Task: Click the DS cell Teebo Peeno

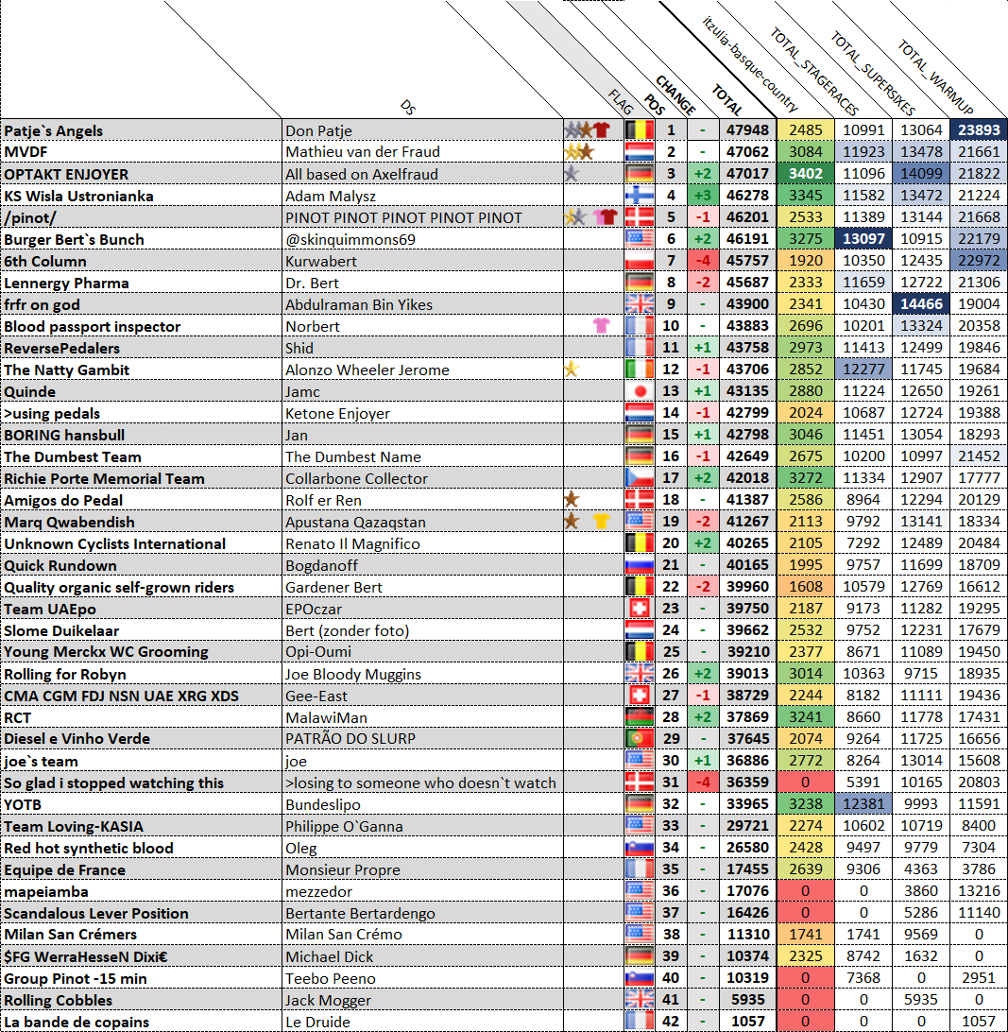Action: [422, 978]
